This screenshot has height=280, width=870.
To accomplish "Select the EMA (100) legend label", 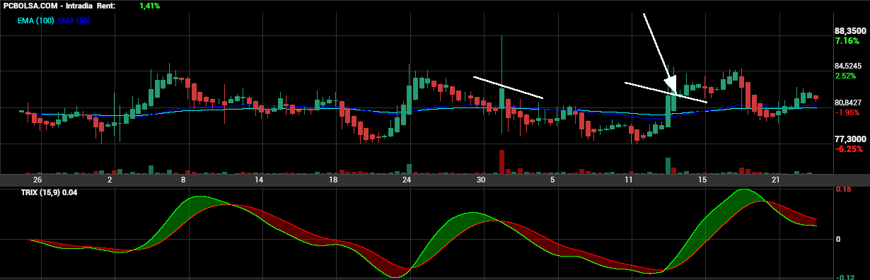I will [36, 21].
